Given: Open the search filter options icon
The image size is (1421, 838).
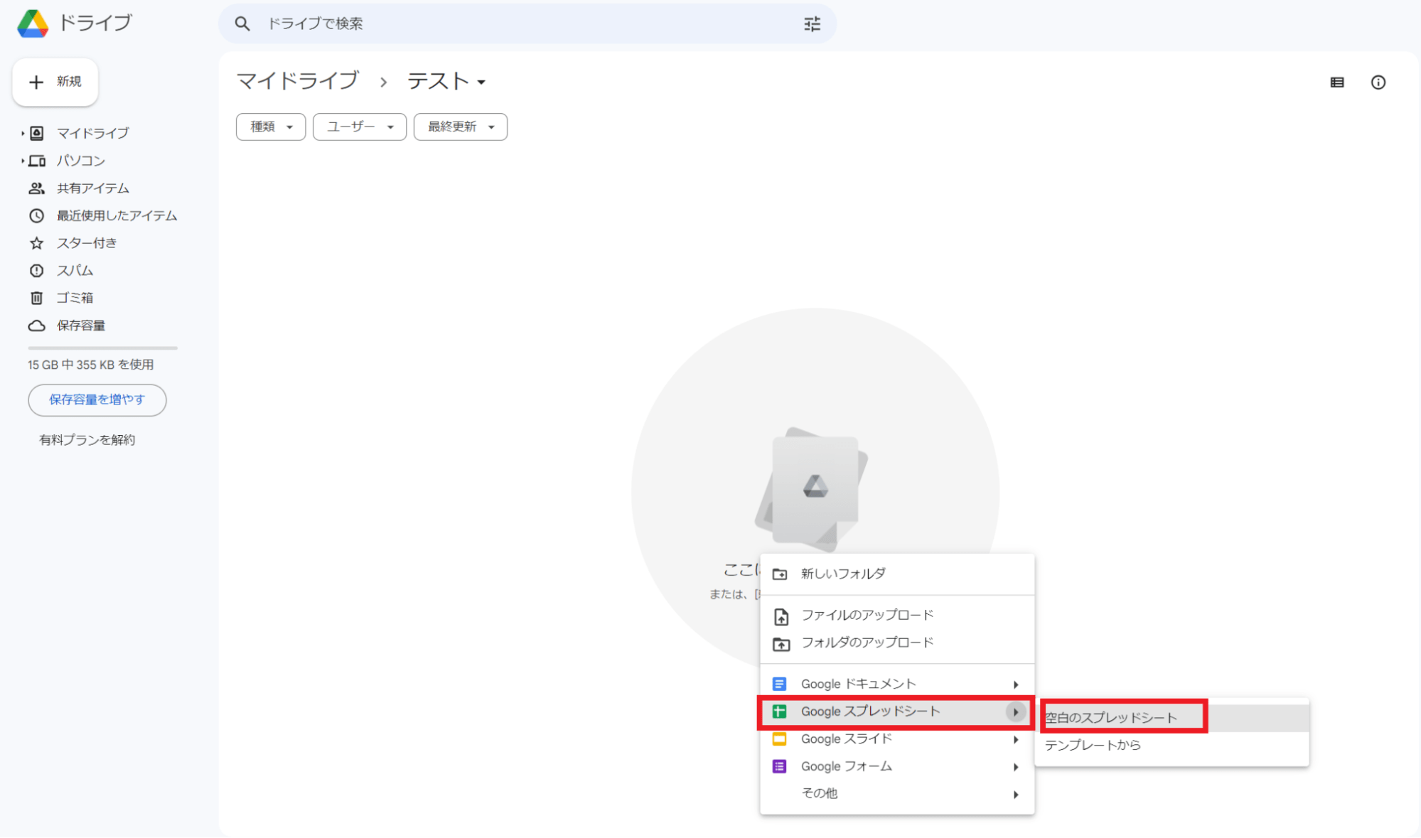Looking at the screenshot, I should pyautogui.click(x=812, y=24).
